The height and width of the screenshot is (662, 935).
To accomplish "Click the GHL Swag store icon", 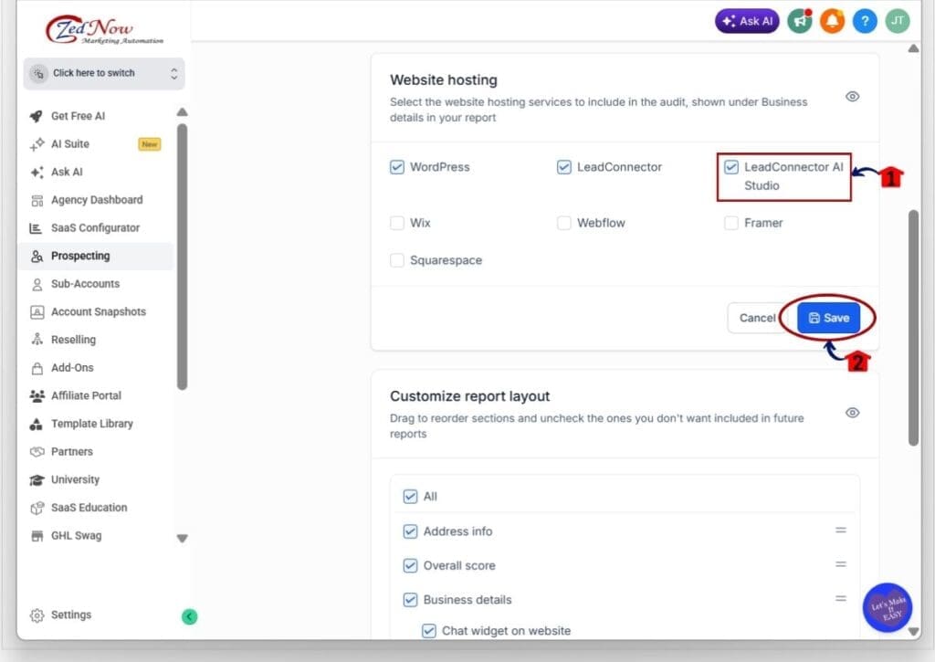I will [37, 536].
